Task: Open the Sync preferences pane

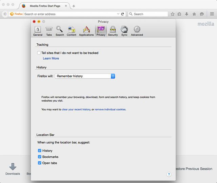Action: coord(124,31)
